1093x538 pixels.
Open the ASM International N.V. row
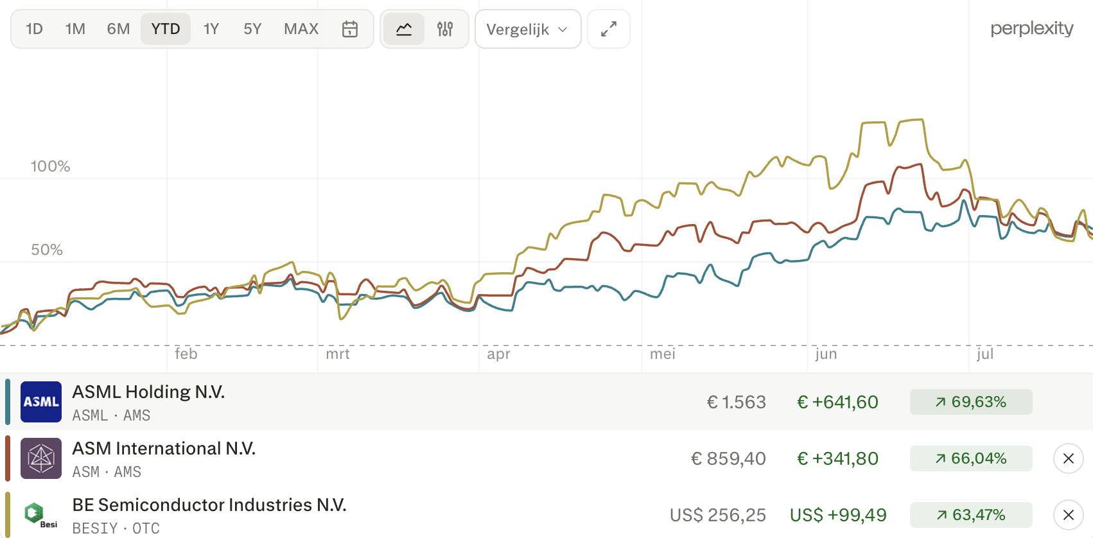point(546,458)
